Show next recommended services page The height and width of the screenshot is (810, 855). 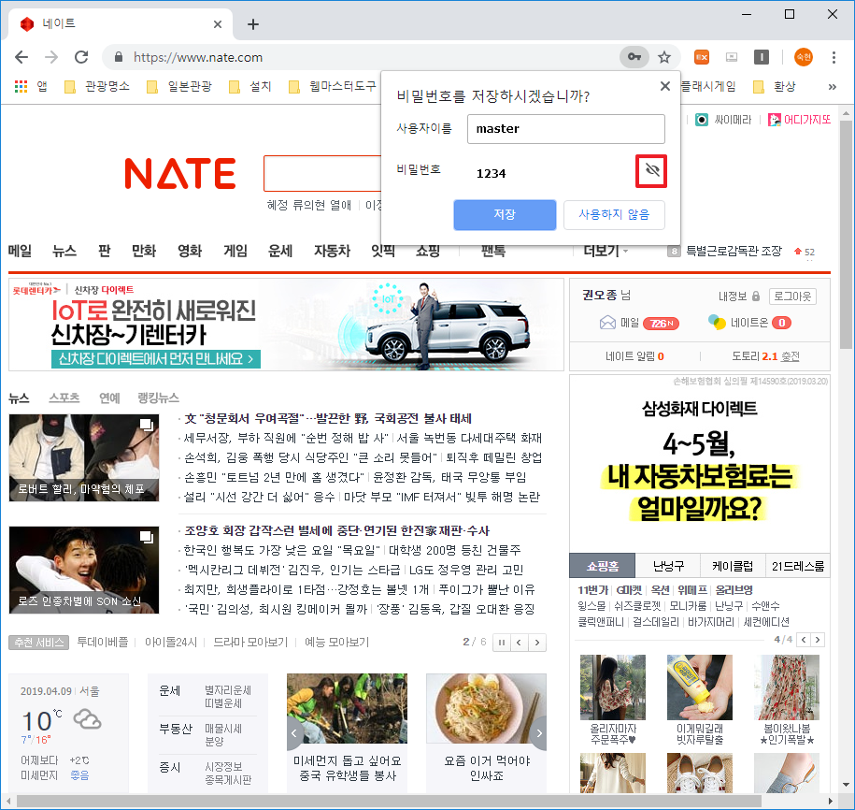[x=537, y=643]
